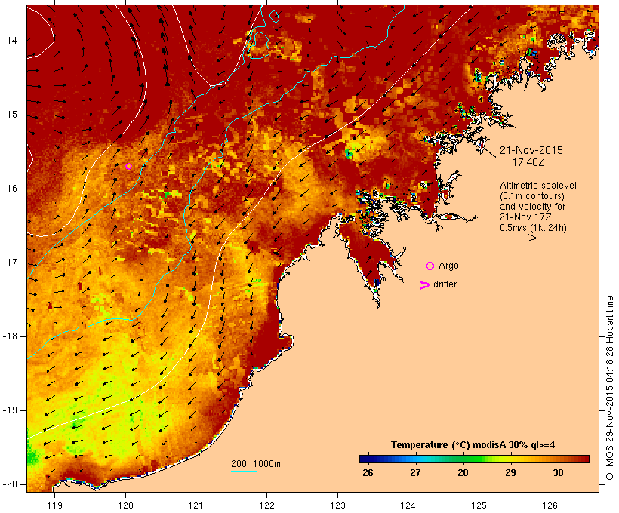The height and width of the screenshot is (513, 619).
Task: Click the 'Temperature (°C) modisA 38% ql>=4' title
Action: (473, 445)
